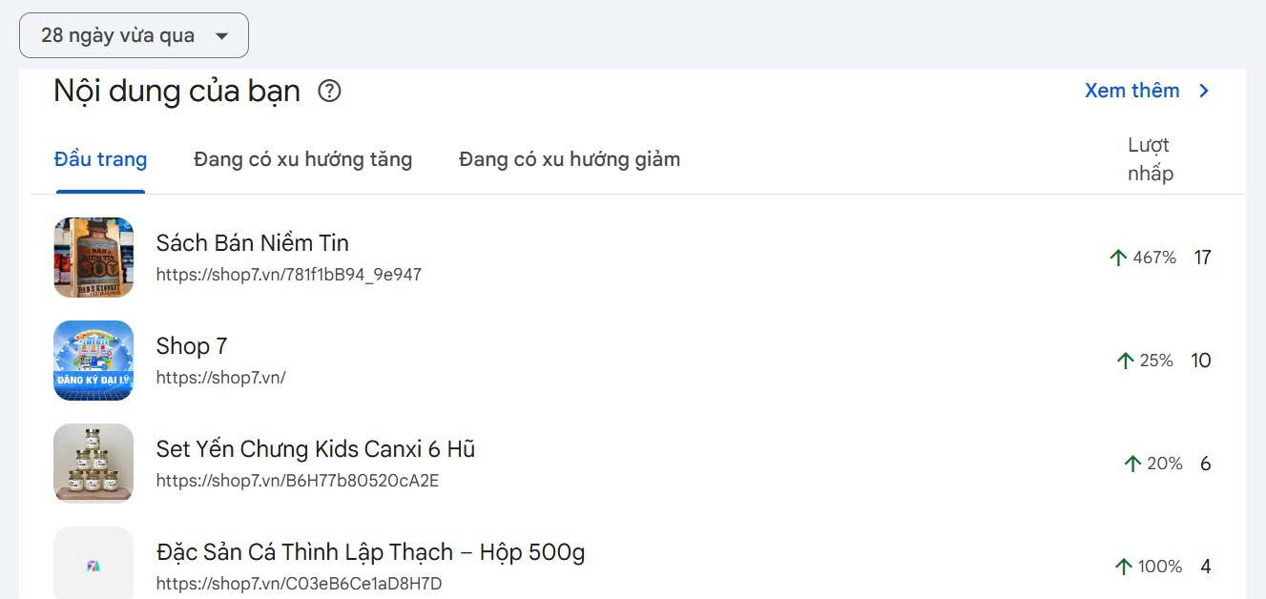This screenshot has width=1266, height=599.
Task: Click the Set Yến Chưng Kids Canxi thumbnail
Action: click(x=93, y=464)
